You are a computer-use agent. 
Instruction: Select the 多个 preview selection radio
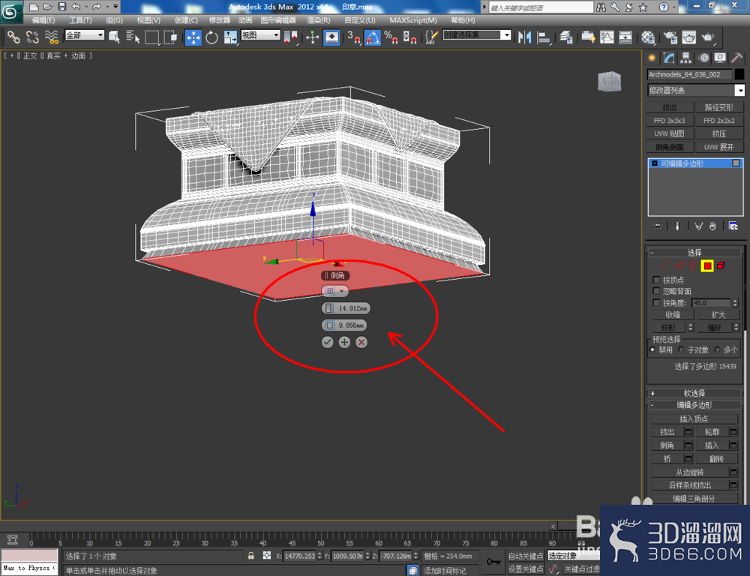(717, 349)
